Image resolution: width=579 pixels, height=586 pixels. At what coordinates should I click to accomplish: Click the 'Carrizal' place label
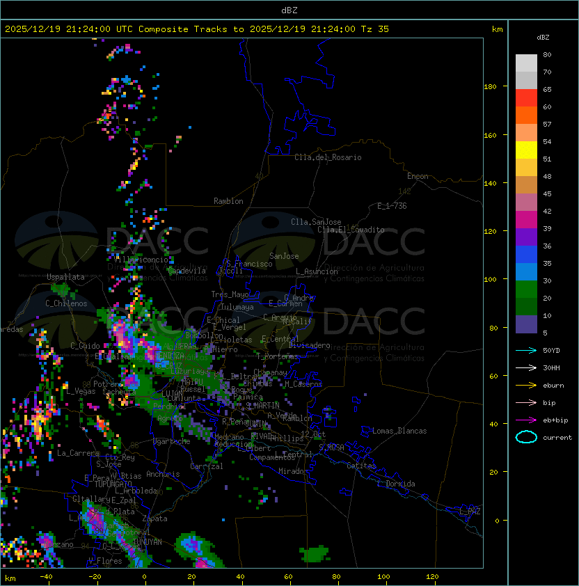[x=206, y=466]
